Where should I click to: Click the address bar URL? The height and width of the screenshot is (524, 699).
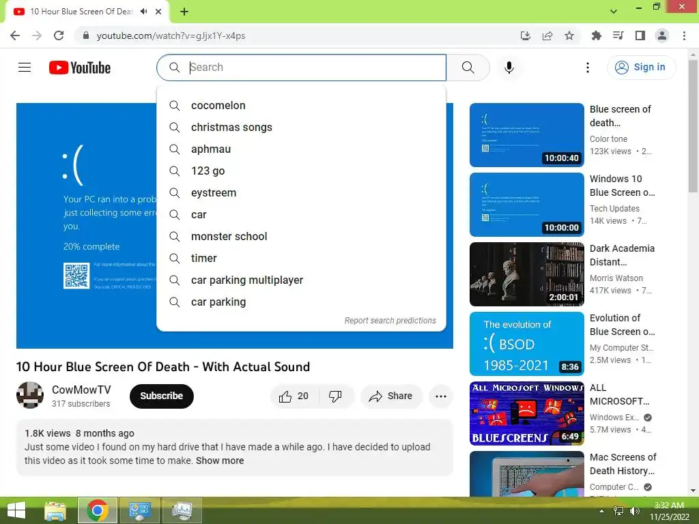171,35
